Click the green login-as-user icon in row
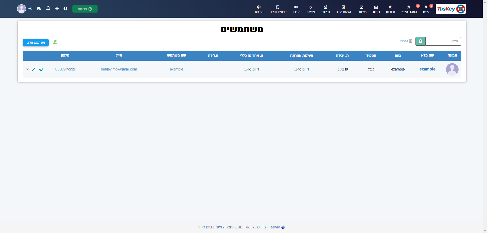 (41, 69)
